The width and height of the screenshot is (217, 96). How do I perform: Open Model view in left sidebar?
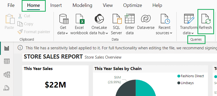point(7,75)
